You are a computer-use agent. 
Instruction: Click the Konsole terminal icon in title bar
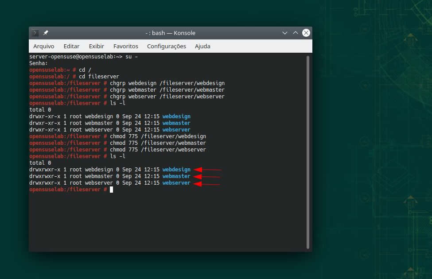tap(35, 33)
